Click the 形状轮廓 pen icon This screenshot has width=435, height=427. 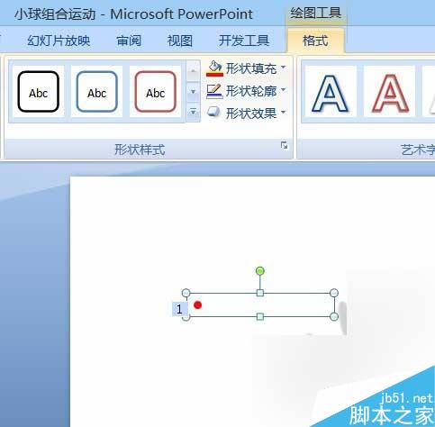214,91
